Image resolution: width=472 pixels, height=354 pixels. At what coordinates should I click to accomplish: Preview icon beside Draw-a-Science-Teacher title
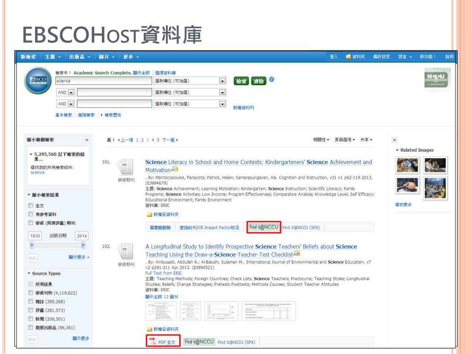click(297, 254)
